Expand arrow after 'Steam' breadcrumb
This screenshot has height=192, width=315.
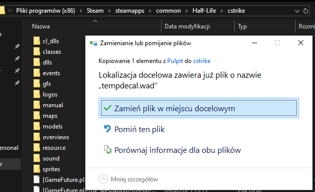(109, 11)
